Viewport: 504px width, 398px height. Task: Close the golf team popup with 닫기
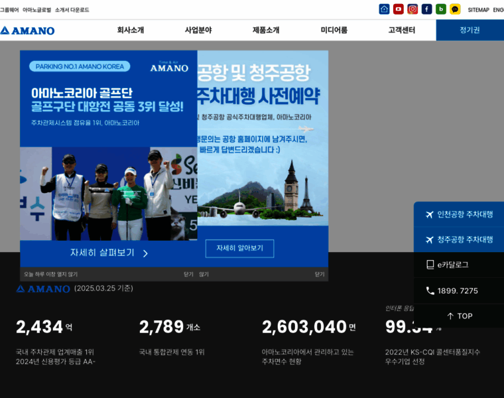[x=188, y=274]
